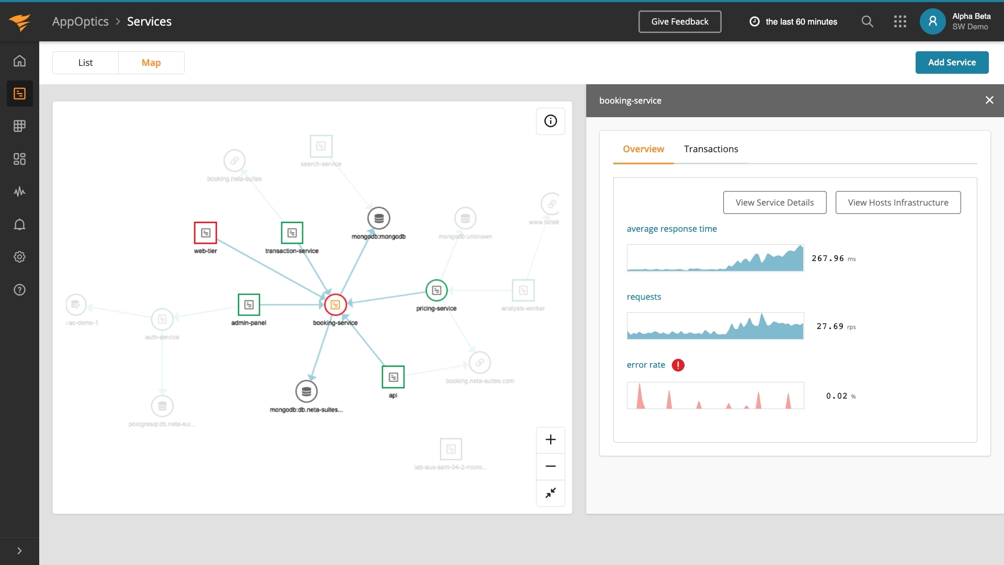Click the error rate chart
Image resolution: width=1004 pixels, height=565 pixels.
(715, 395)
